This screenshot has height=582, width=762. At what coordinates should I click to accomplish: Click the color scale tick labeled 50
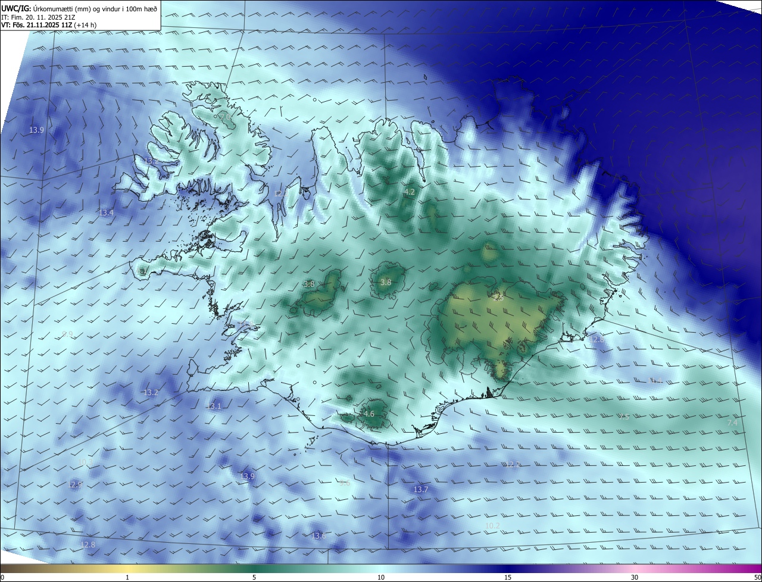coord(757,577)
